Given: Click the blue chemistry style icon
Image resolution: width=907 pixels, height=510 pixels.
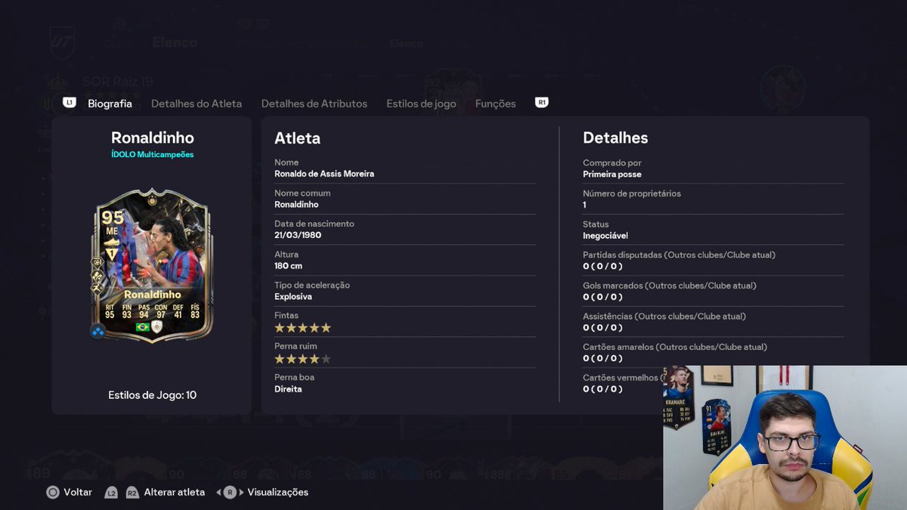Looking at the screenshot, I should (x=98, y=331).
